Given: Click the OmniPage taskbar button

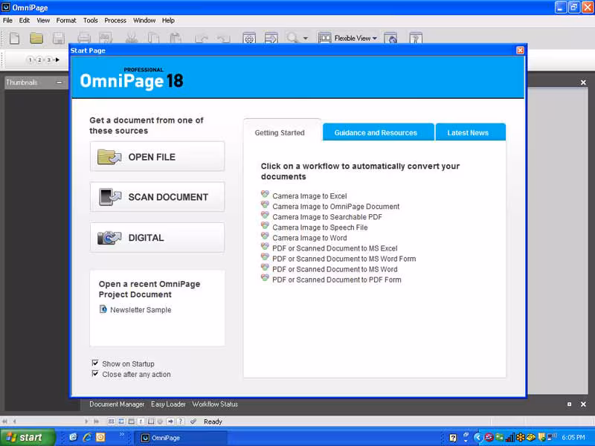Looking at the screenshot, I should 181,438.
